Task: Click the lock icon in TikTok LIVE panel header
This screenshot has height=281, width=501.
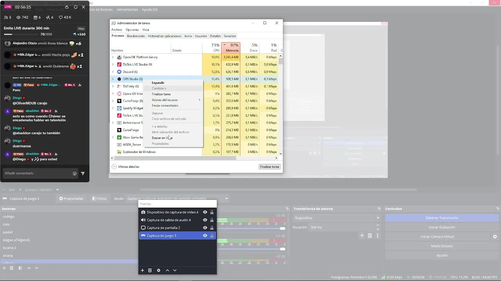Action: pyautogui.click(x=67, y=7)
